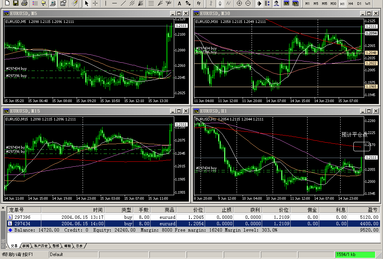Sort orders by 盈亏 column header
383x259 pixels.
click(x=364, y=210)
